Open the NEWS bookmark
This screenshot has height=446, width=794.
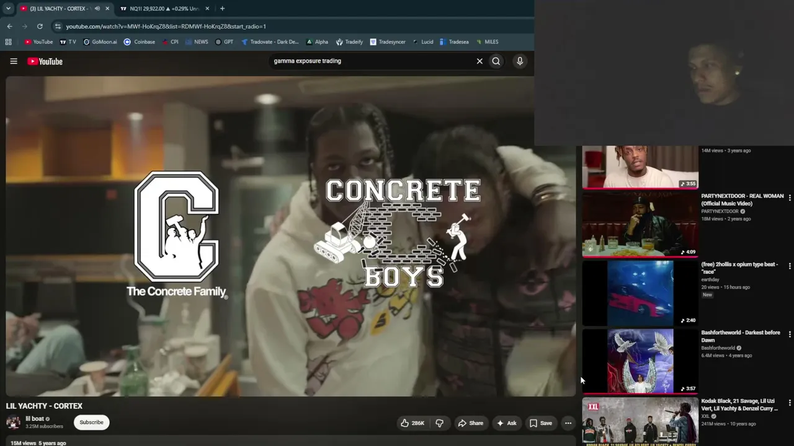pyautogui.click(x=197, y=42)
